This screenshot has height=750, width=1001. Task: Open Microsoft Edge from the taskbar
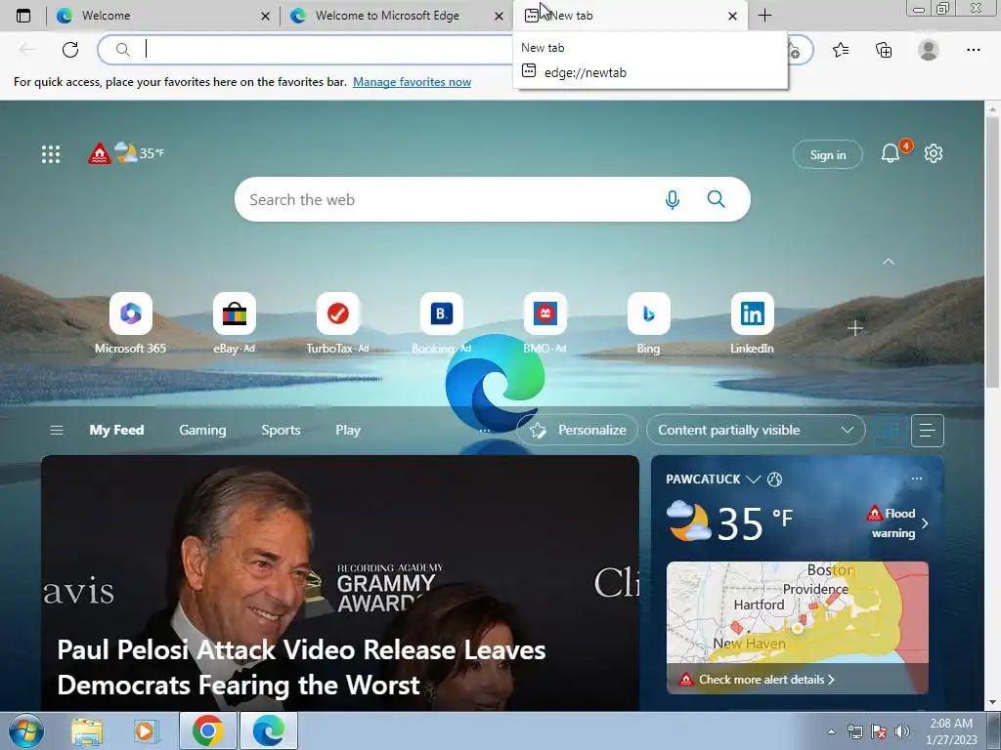point(268,730)
